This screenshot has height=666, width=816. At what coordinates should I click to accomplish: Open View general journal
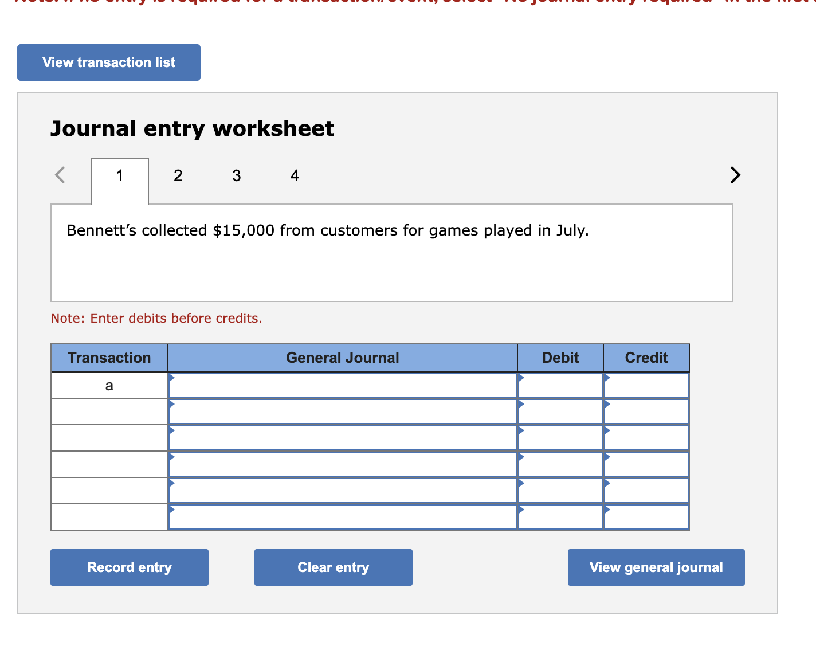tap(656, 567)
